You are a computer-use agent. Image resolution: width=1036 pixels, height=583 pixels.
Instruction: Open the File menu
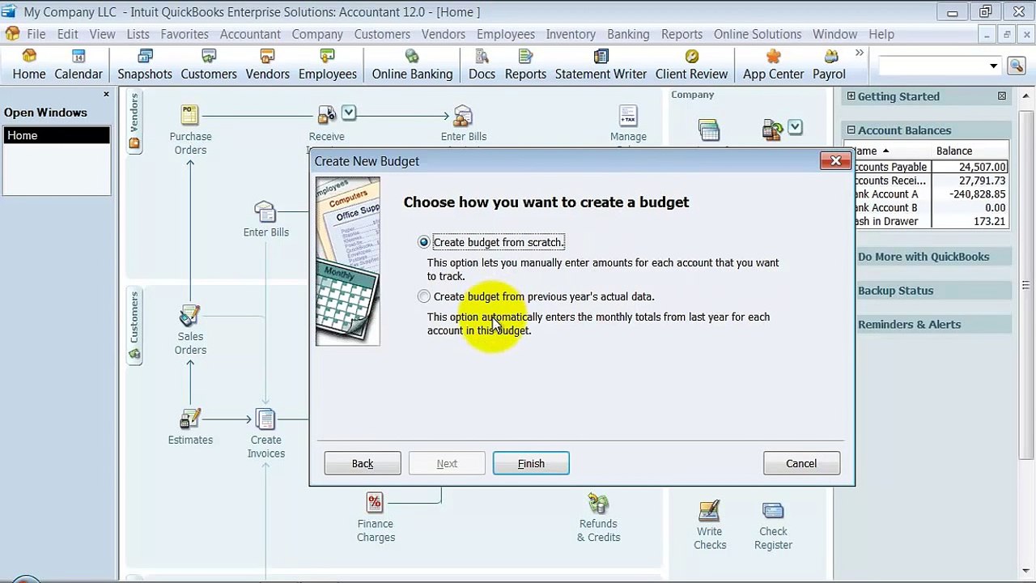(36, 34)
